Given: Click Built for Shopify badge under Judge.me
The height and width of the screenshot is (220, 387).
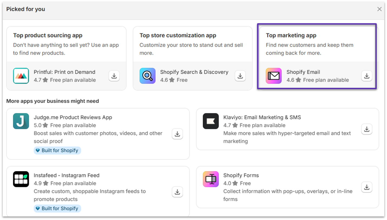Looking at the screenshot, I should [x=57, y=151].
